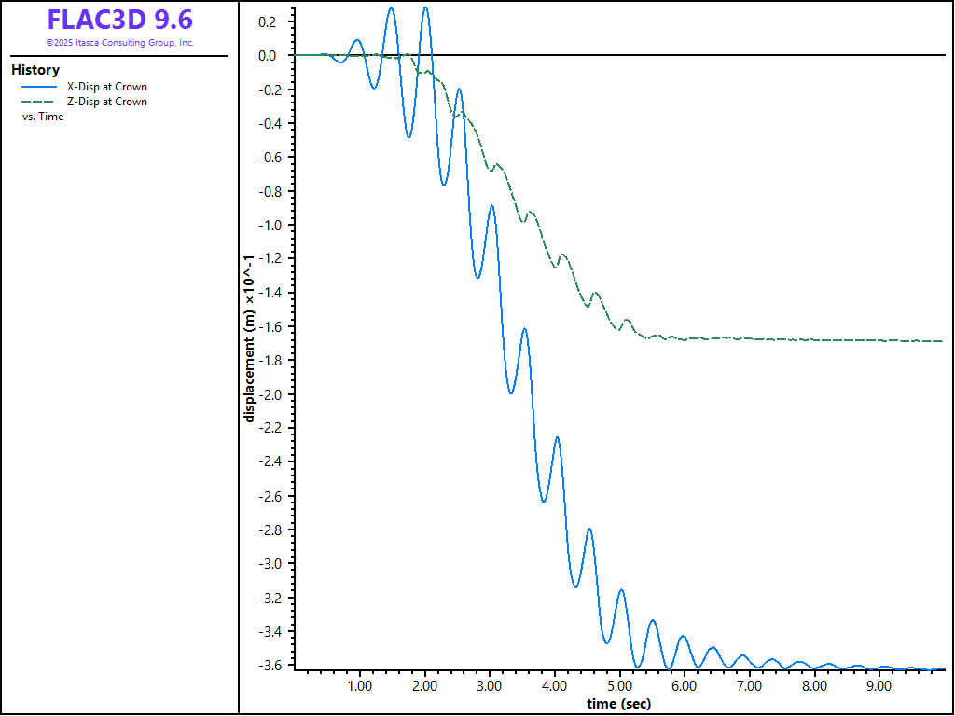The image size is (955, 716).
Task: Click the solid blue legend line sample
Action: pos(39,87)
